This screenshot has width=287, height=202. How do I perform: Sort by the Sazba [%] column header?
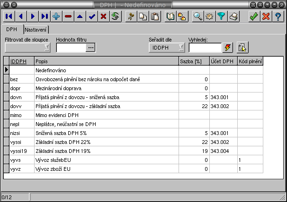click(x=194, y=61)
